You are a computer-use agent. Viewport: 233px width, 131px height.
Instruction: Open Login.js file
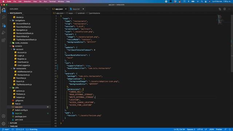click(21, 56)
